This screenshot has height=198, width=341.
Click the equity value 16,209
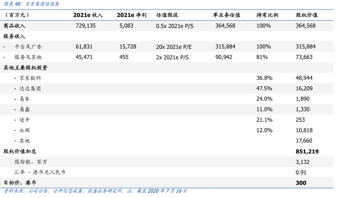tap(304, 88)
